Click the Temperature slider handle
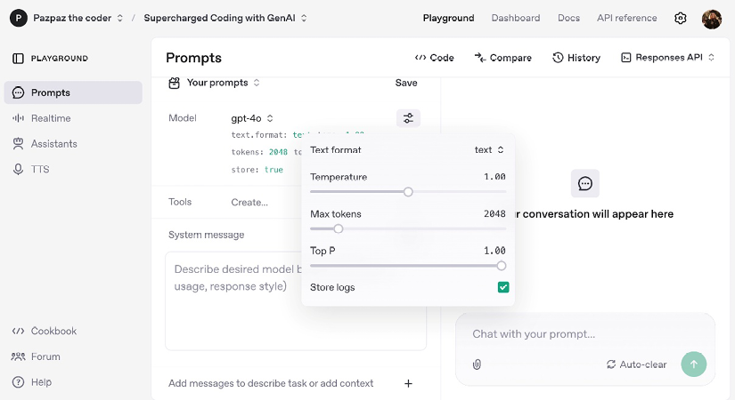The width and height of the screenshot is (735, 400). (408, 191)
